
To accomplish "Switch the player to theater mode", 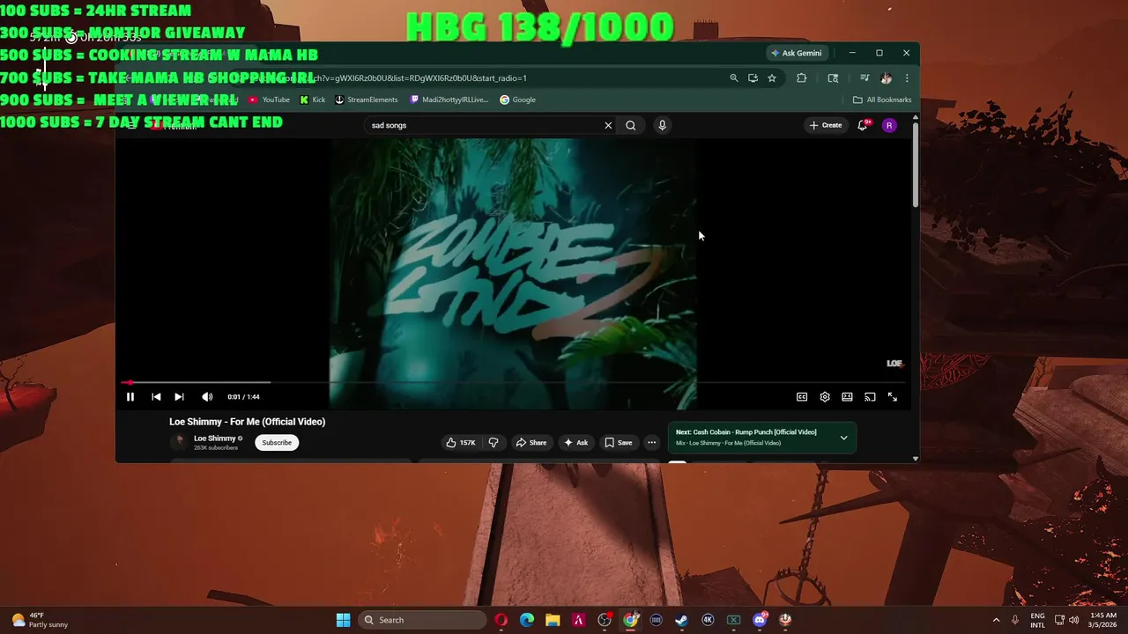I will coord(847,397).
